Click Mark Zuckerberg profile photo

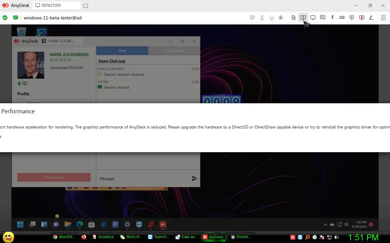(31, 65)
